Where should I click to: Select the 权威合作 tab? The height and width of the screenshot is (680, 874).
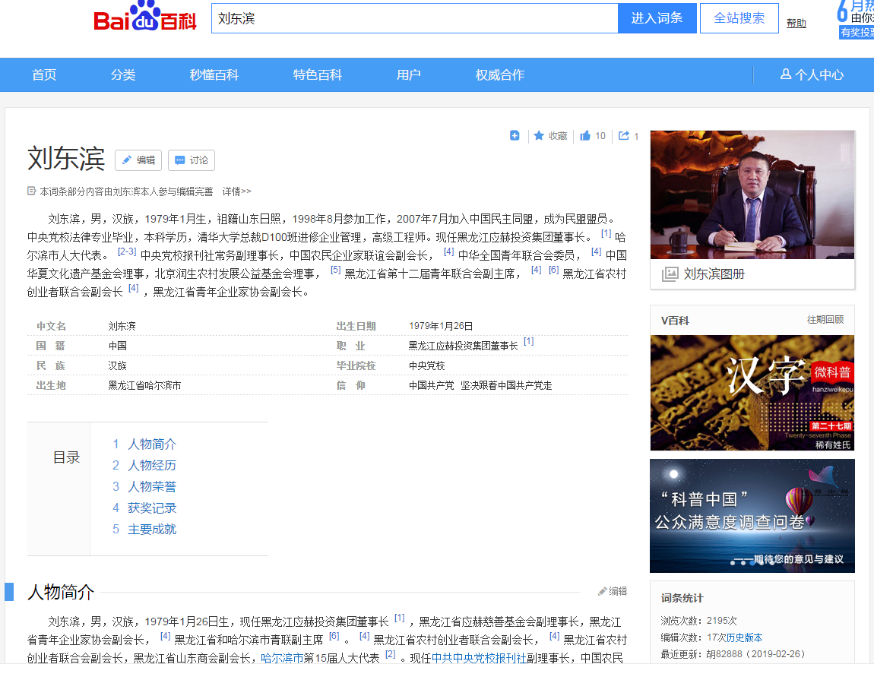tap(500, 74)
